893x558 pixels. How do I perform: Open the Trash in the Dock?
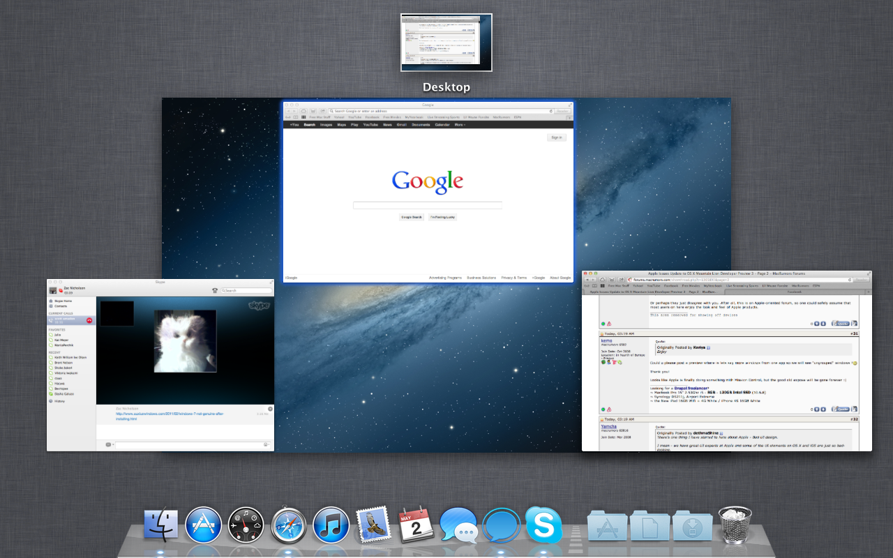click(x=735, y=525)
